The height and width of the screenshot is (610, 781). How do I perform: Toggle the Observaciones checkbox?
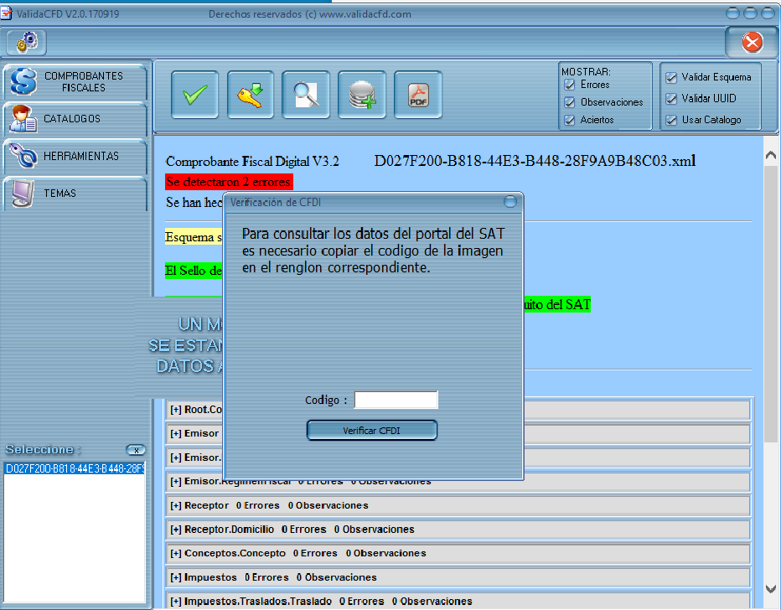(x=569, y=102)
